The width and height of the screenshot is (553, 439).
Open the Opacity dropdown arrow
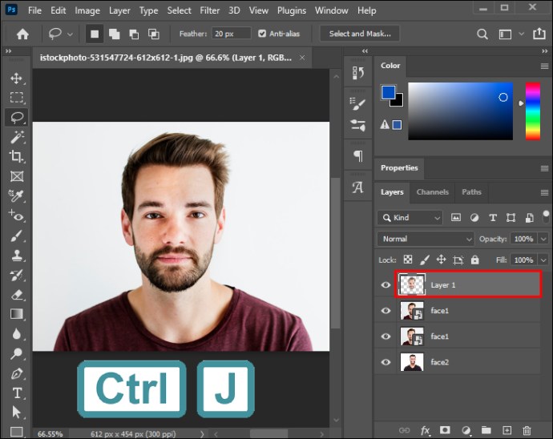[x=543, y=239]
